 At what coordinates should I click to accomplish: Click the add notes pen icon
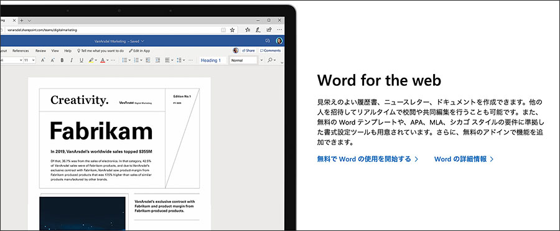click(258, 30)
